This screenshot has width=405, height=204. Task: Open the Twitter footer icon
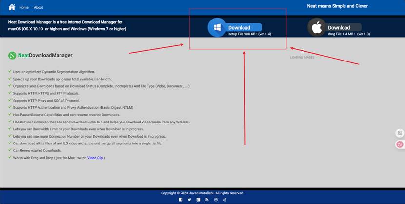point(190,200)
